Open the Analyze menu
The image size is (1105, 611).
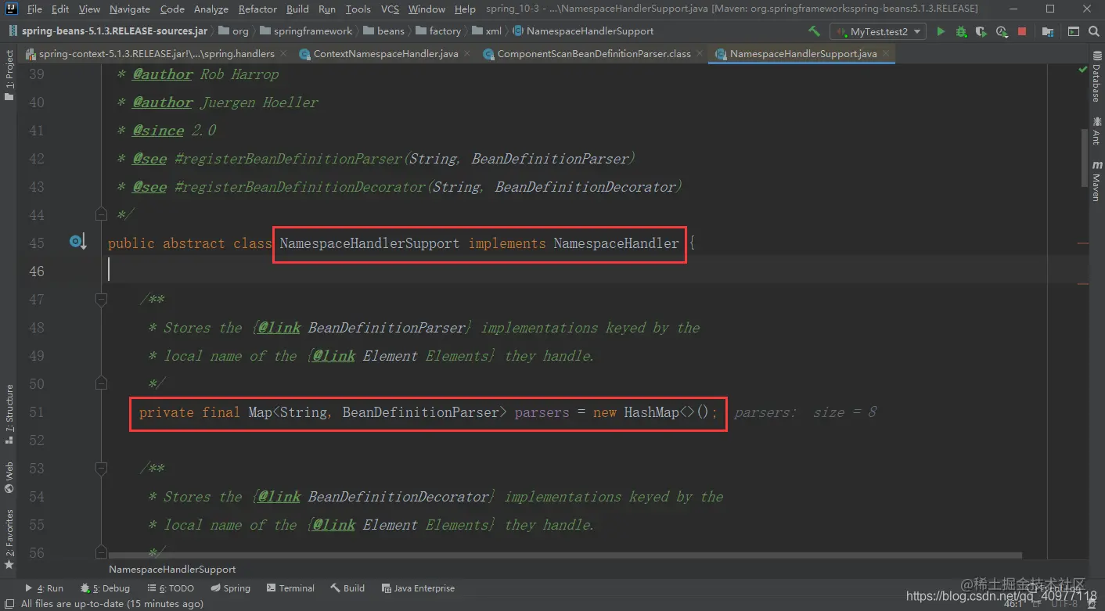(211, 9)
